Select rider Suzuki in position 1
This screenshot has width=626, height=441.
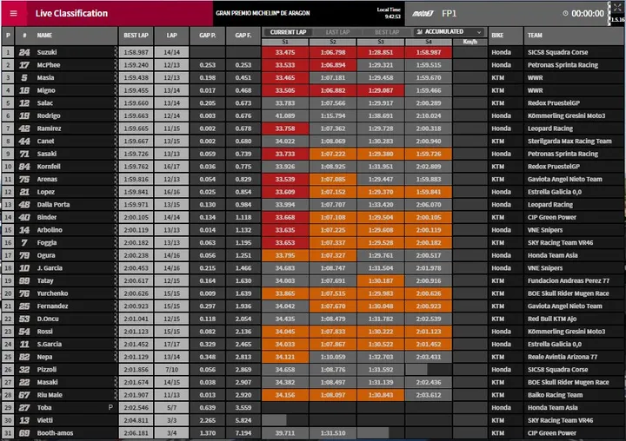coord(47,52)
